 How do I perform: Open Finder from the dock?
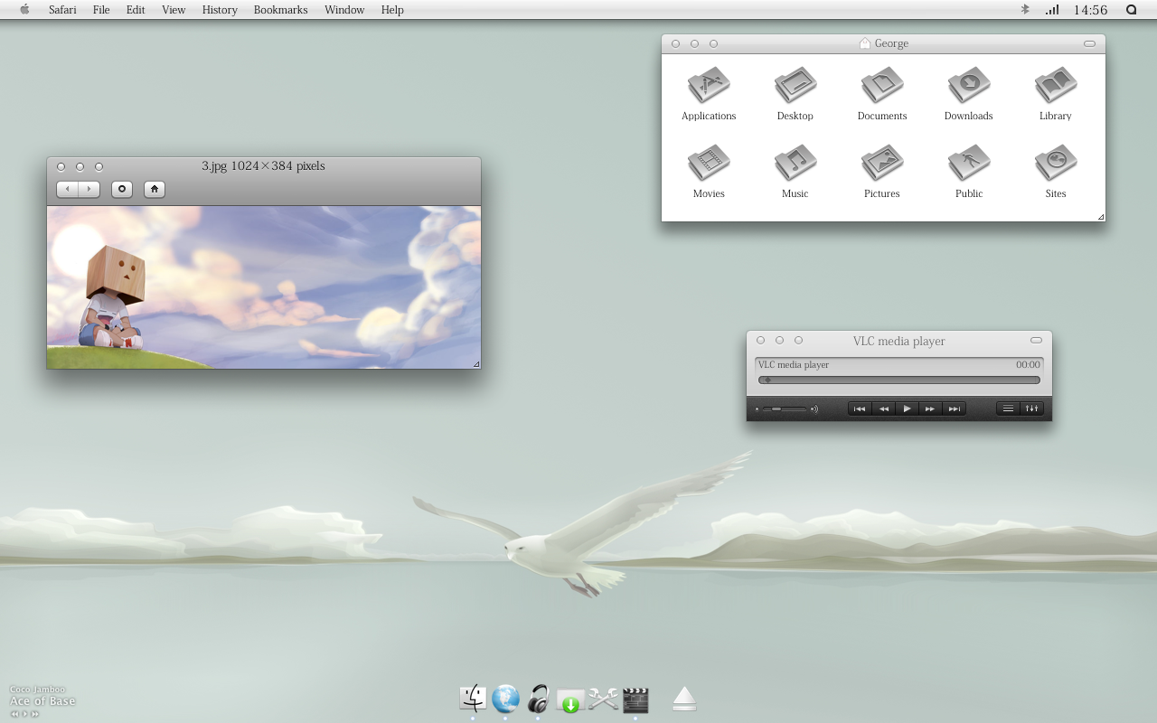point(473,699)
